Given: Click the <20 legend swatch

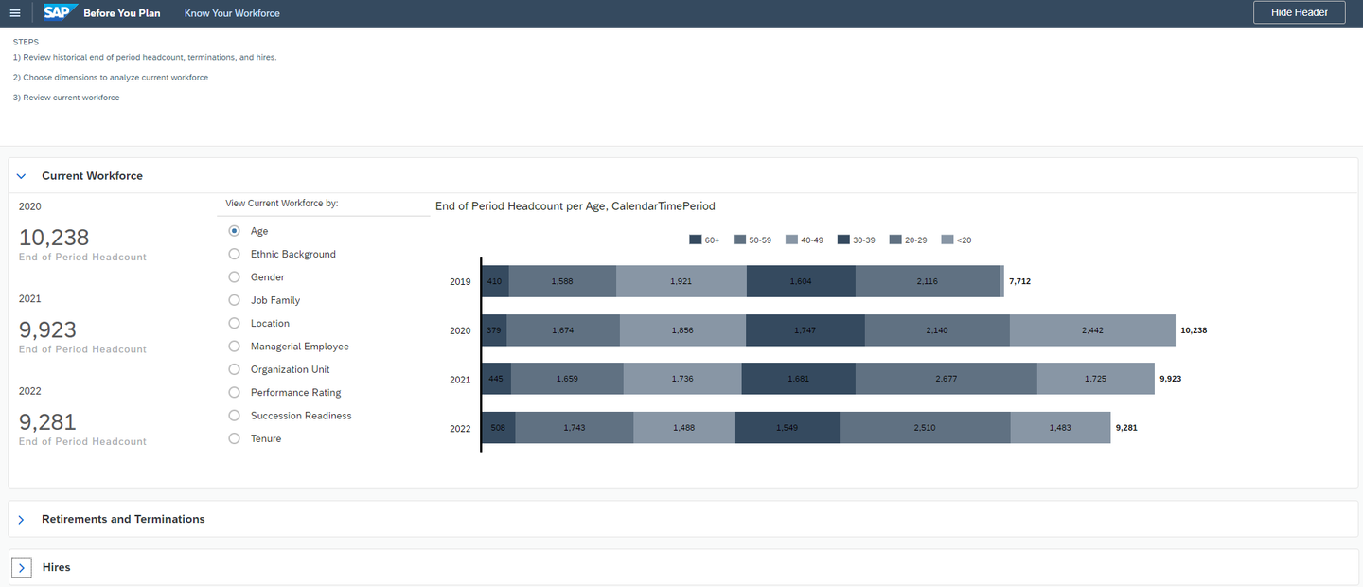Looking at the screenshot, I should [x=947, y=240].
